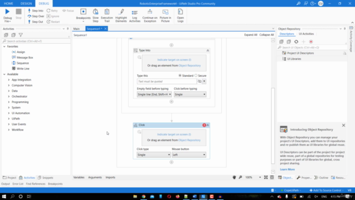Close the Introducing Object Repository panel
The image size is (355, 200).
point(343,125)
